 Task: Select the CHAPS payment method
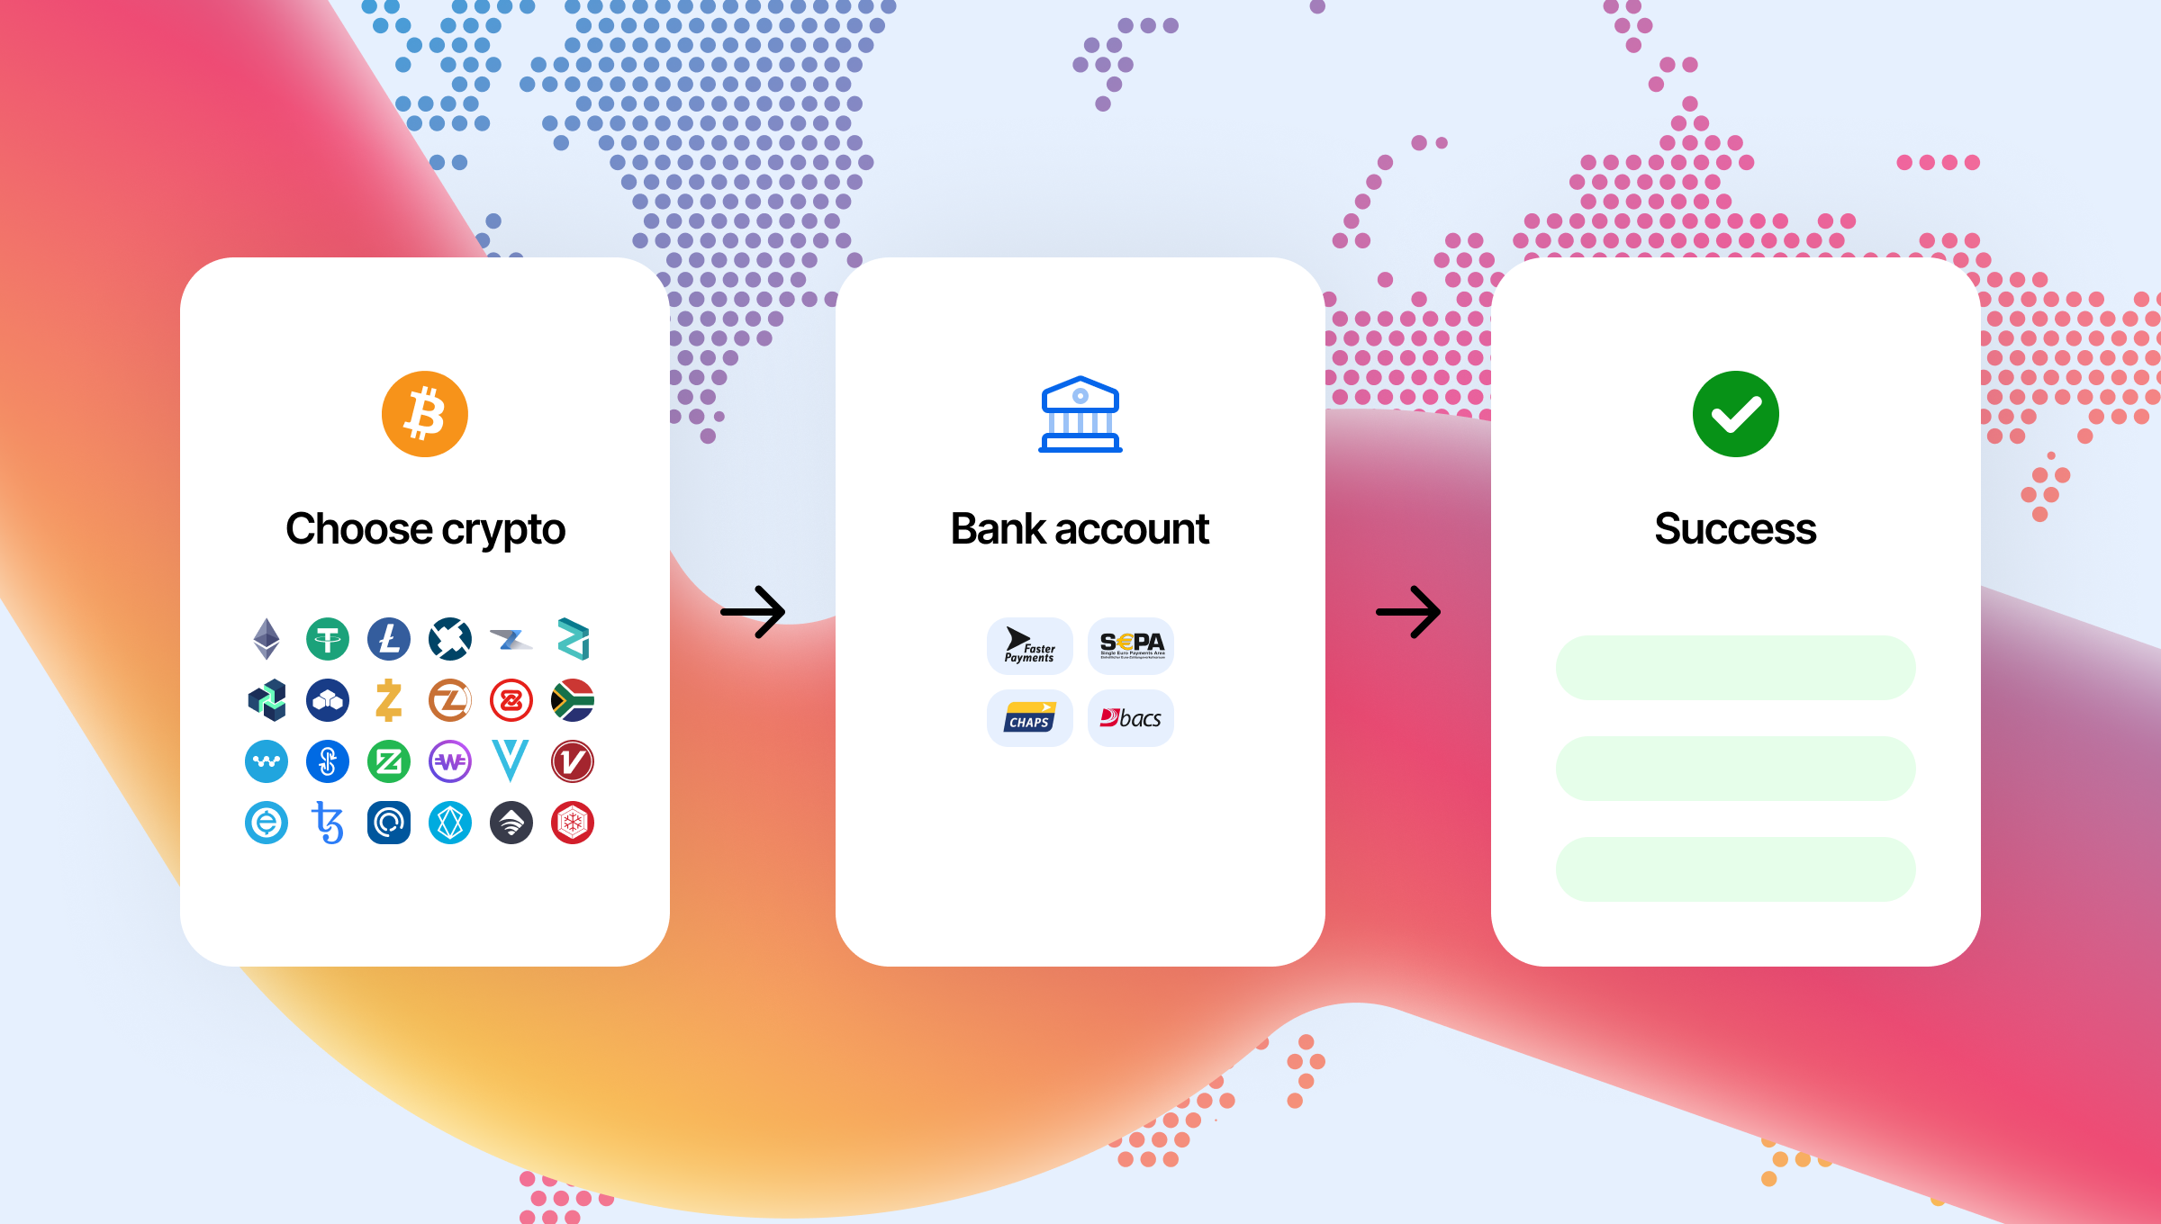click(1027, 718)
